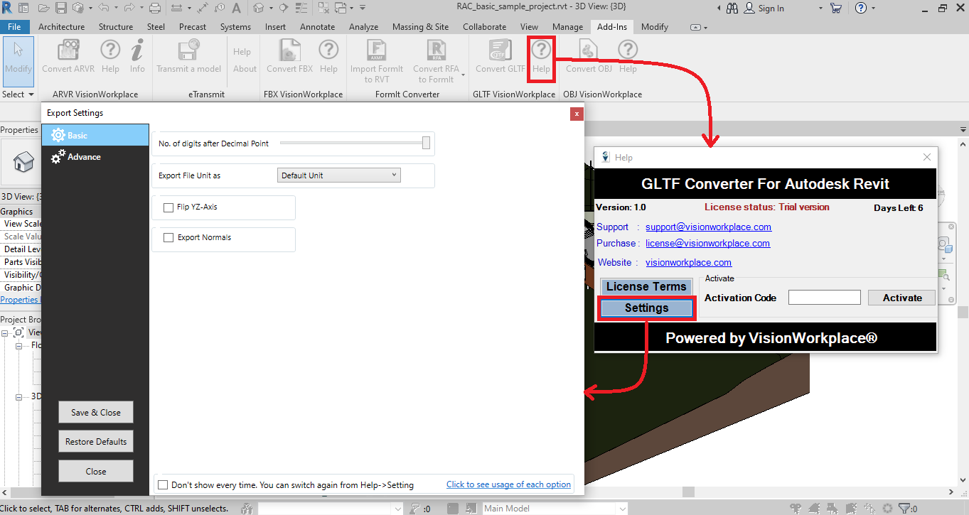Open the Autodesk App Store cart icon
969x515 pixels.
coord(836,9)
